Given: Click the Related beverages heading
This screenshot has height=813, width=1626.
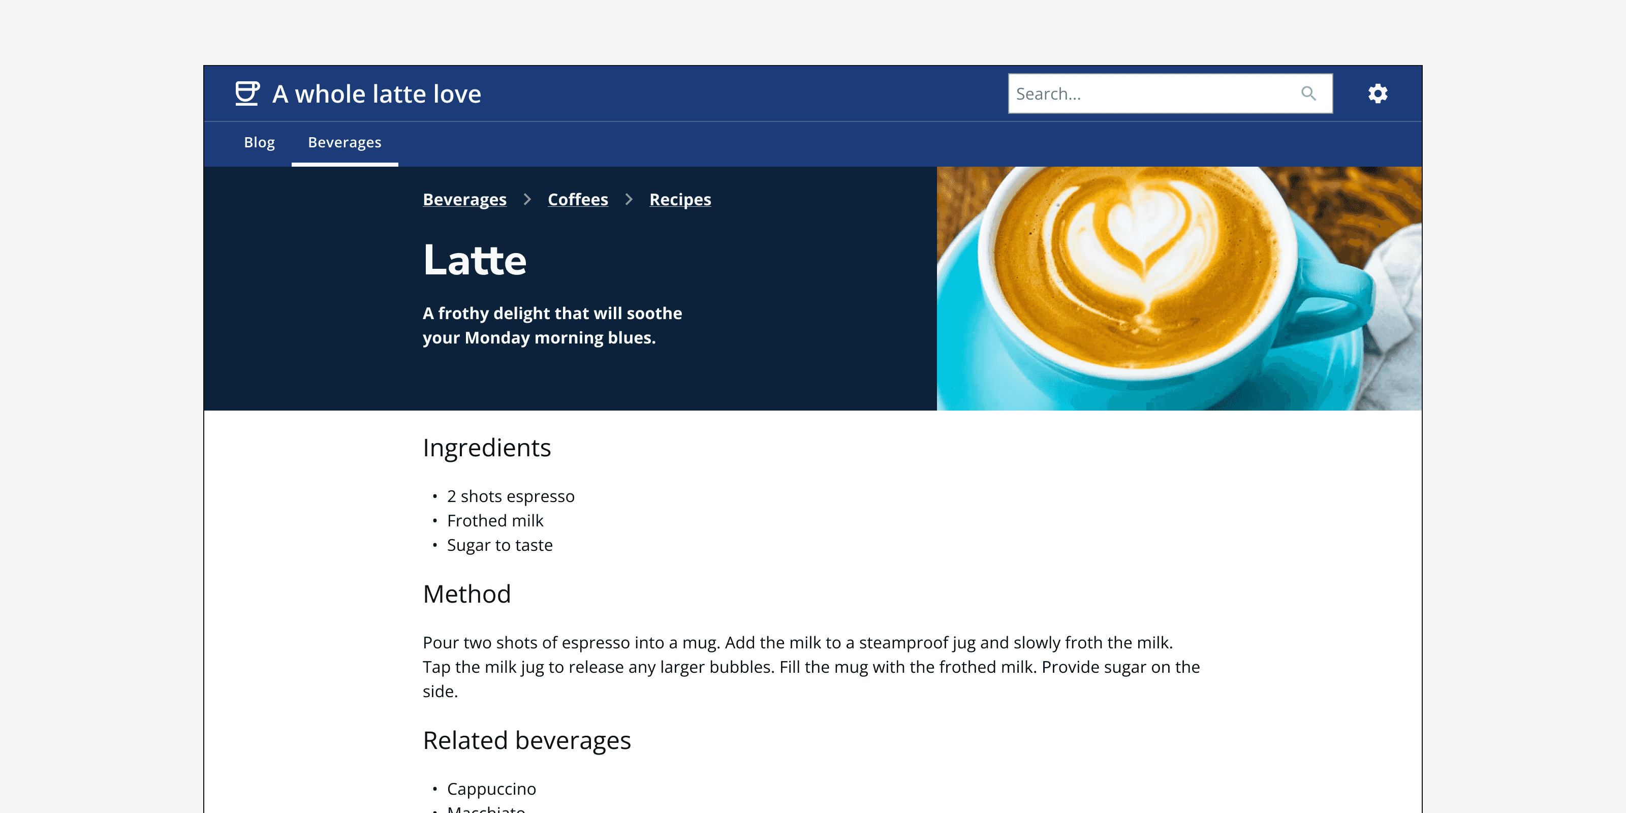Looking at the screenshot, I should (526, 740).
